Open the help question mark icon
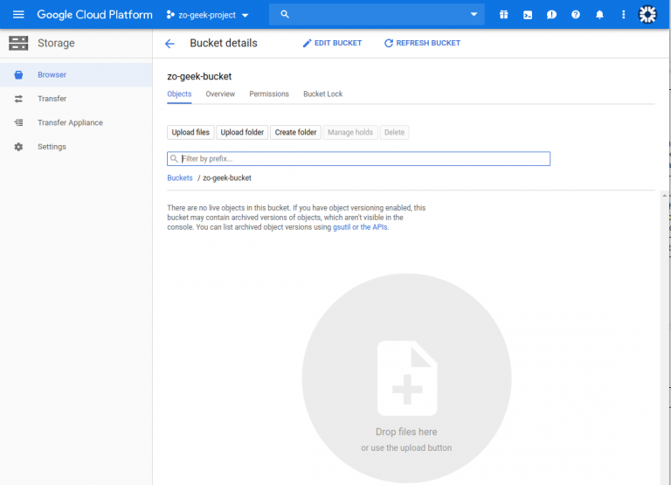 (x=576, y=15)
